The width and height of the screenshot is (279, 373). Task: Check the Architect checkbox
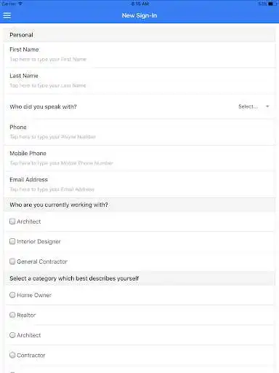coord(12,221)
